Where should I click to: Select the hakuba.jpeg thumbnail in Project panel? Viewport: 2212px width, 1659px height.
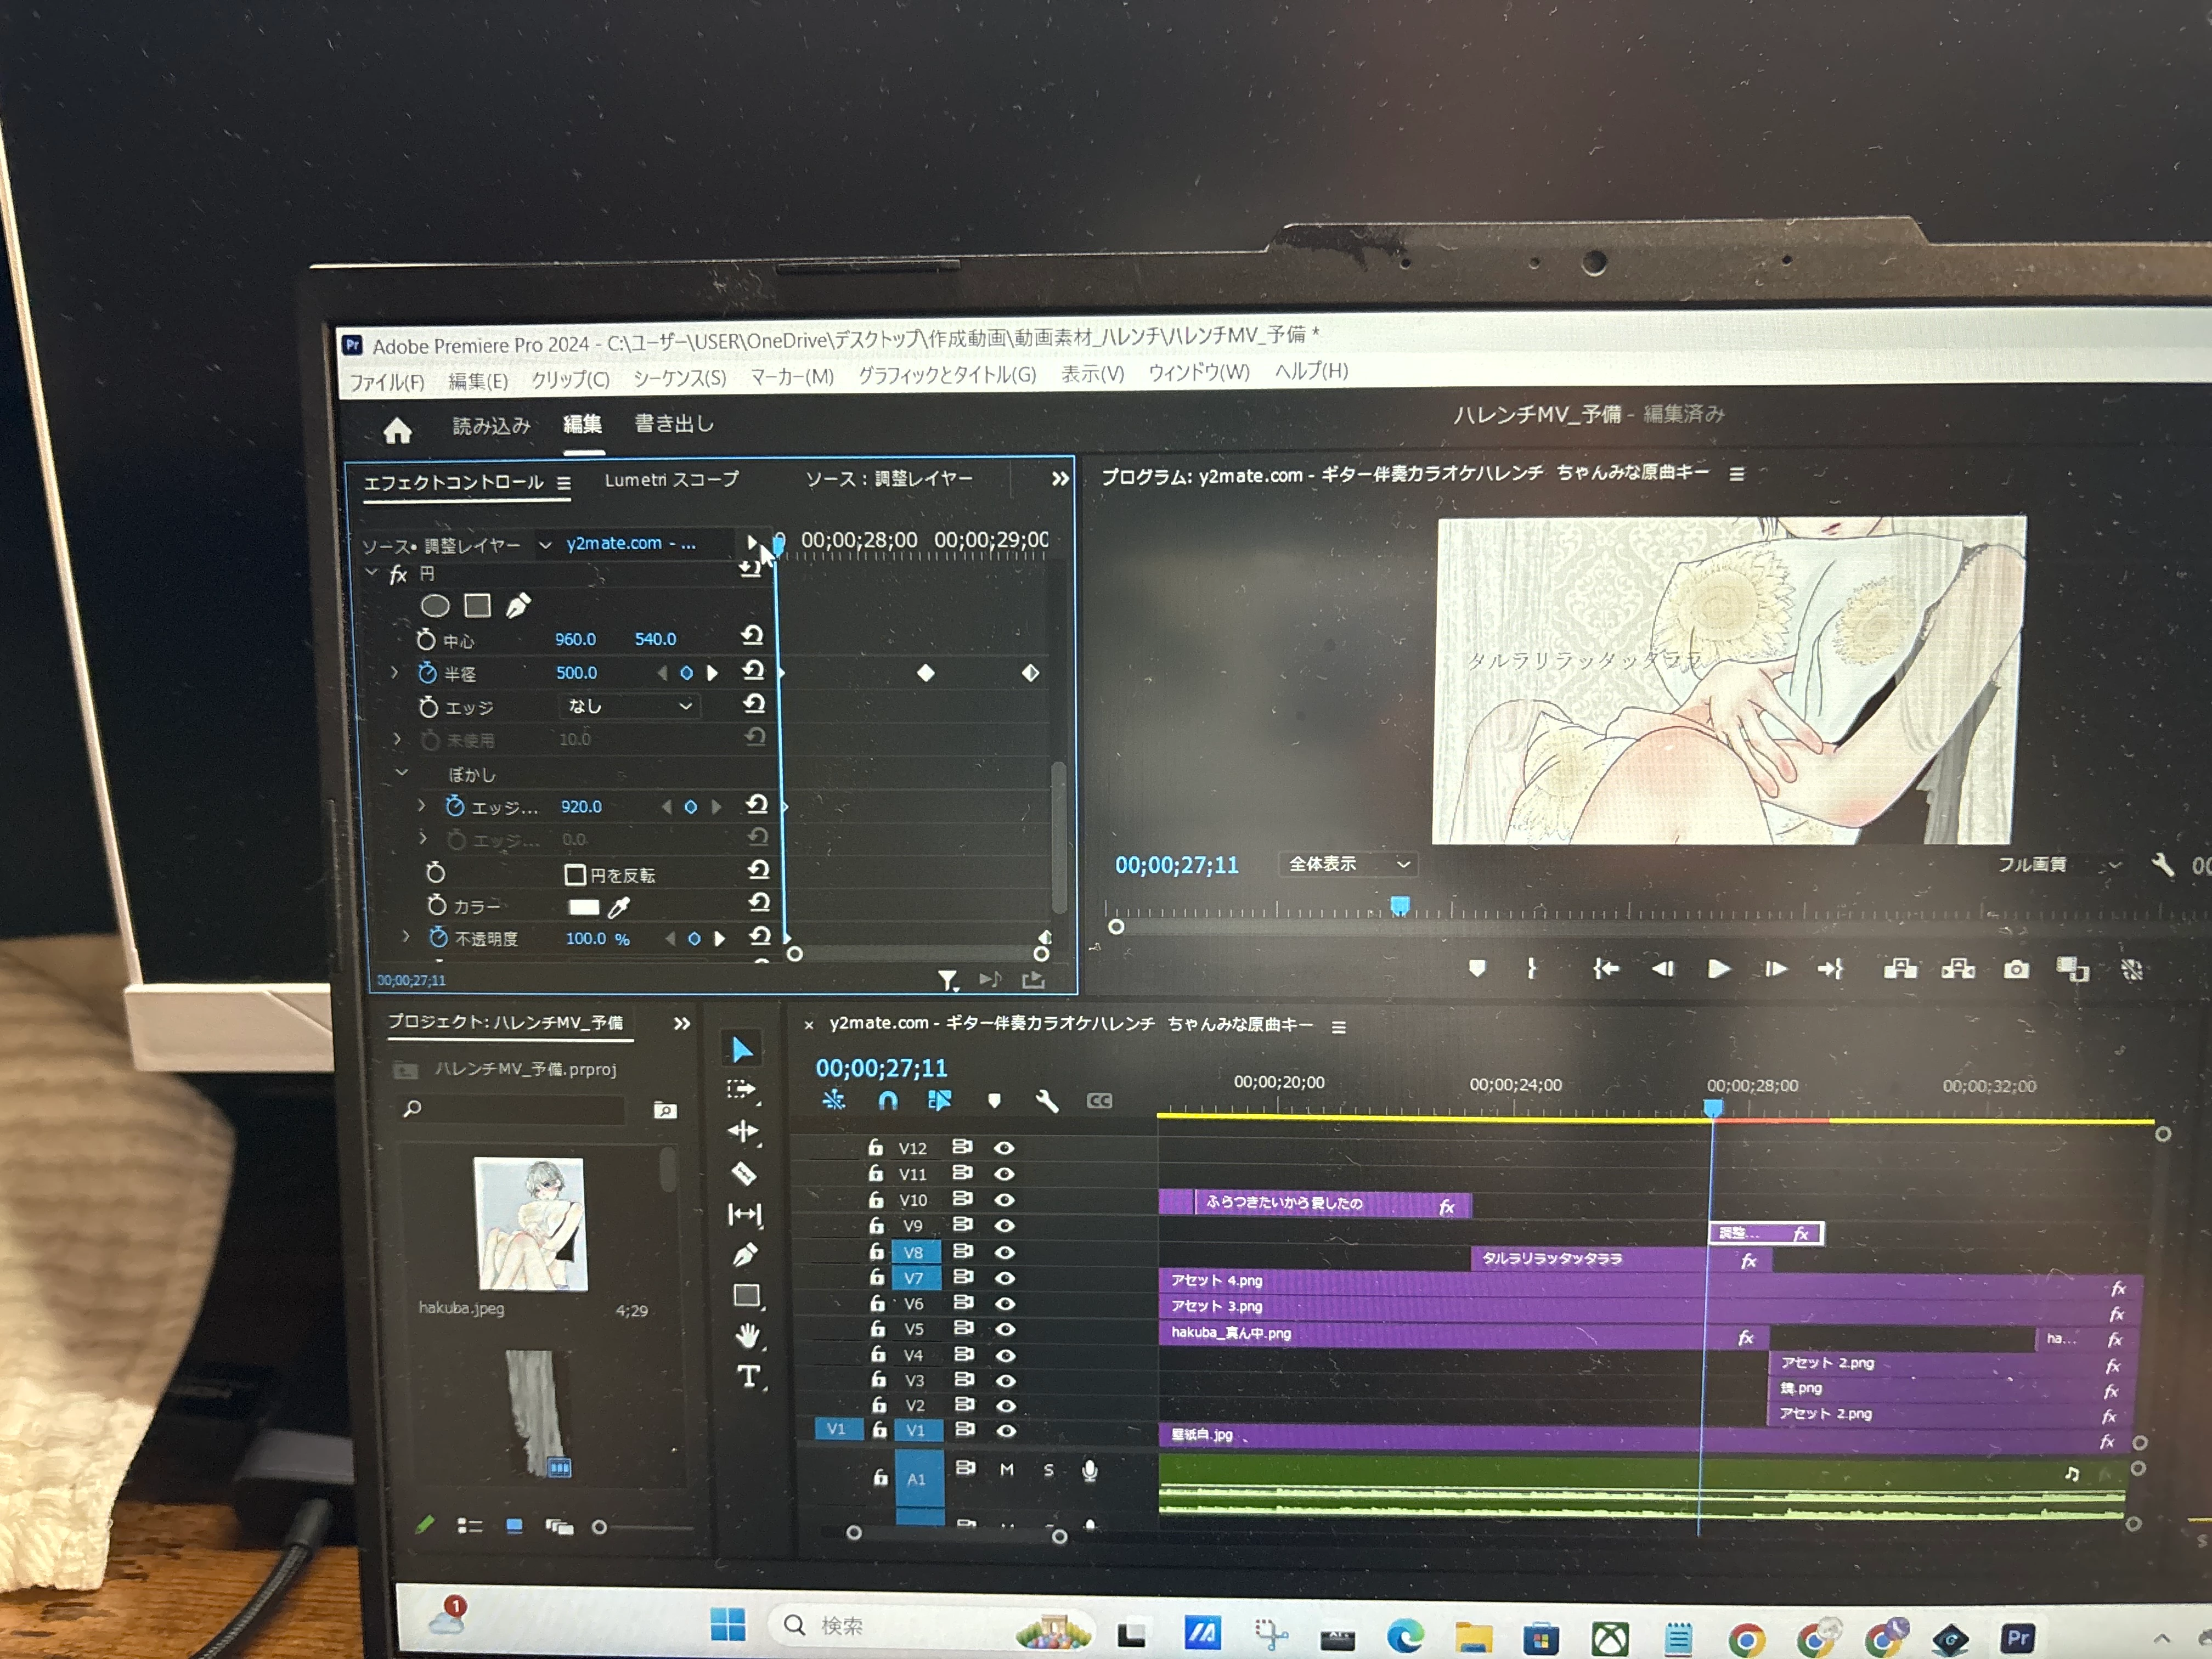point(530,1224)
